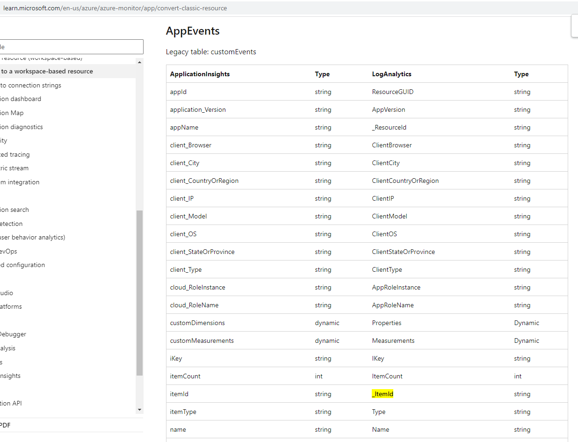Open the 'atforms' sidebar entry
Viewport: 578px width, 442px height.
11,306
